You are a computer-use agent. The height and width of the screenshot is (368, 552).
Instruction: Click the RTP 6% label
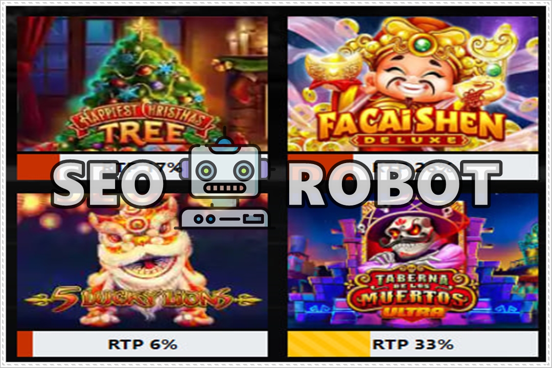point(142,344)
